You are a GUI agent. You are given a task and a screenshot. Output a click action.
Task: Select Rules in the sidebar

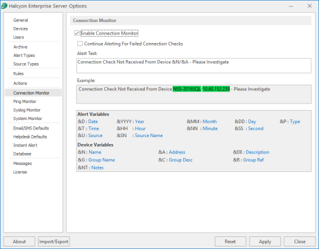[18, 74]
